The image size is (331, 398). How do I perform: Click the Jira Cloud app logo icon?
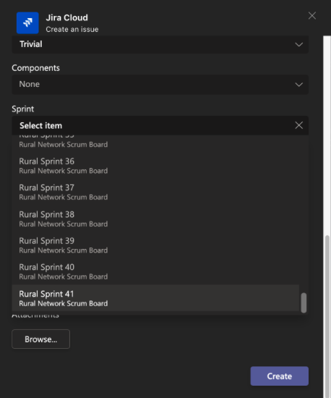(27, 23)
